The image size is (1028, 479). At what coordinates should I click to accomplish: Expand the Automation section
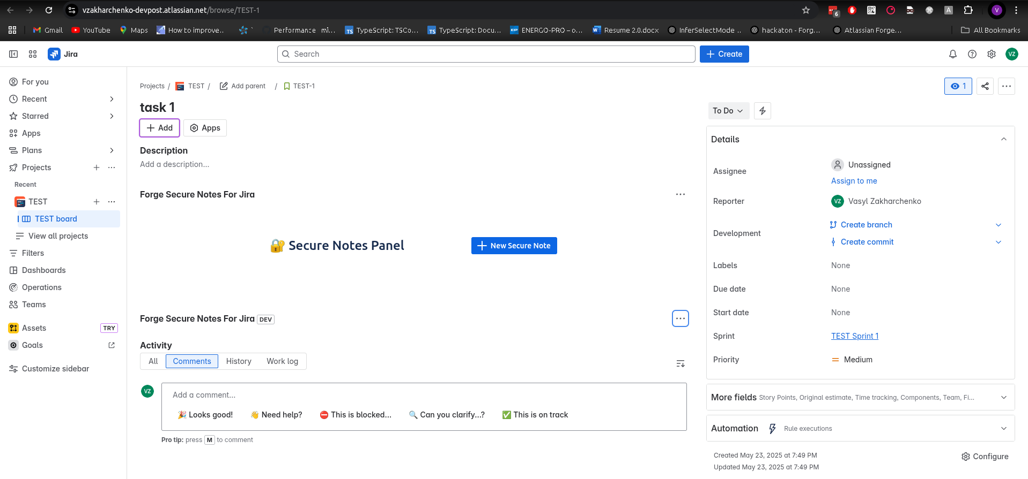pos(1004,428)
